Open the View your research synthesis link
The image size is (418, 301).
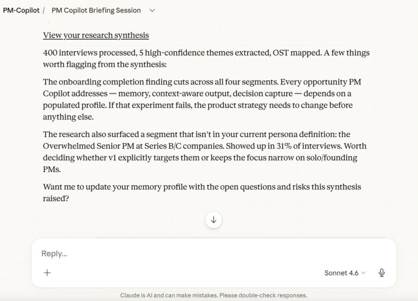coord(96,35)
